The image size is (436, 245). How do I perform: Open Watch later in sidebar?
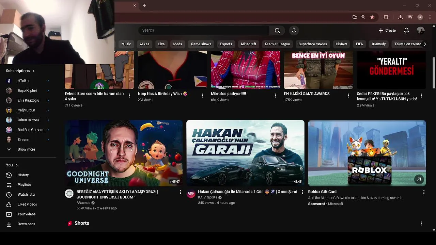click(x=28, y=195)
